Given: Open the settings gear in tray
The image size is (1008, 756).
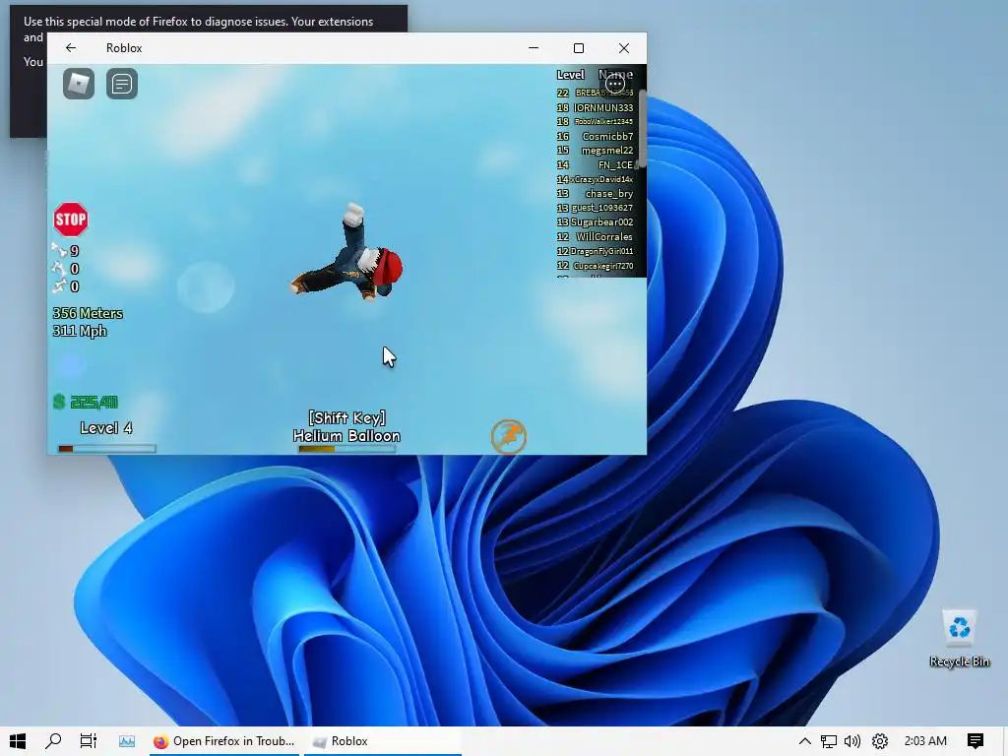Looking at the screenshot, I should (879, 741).
